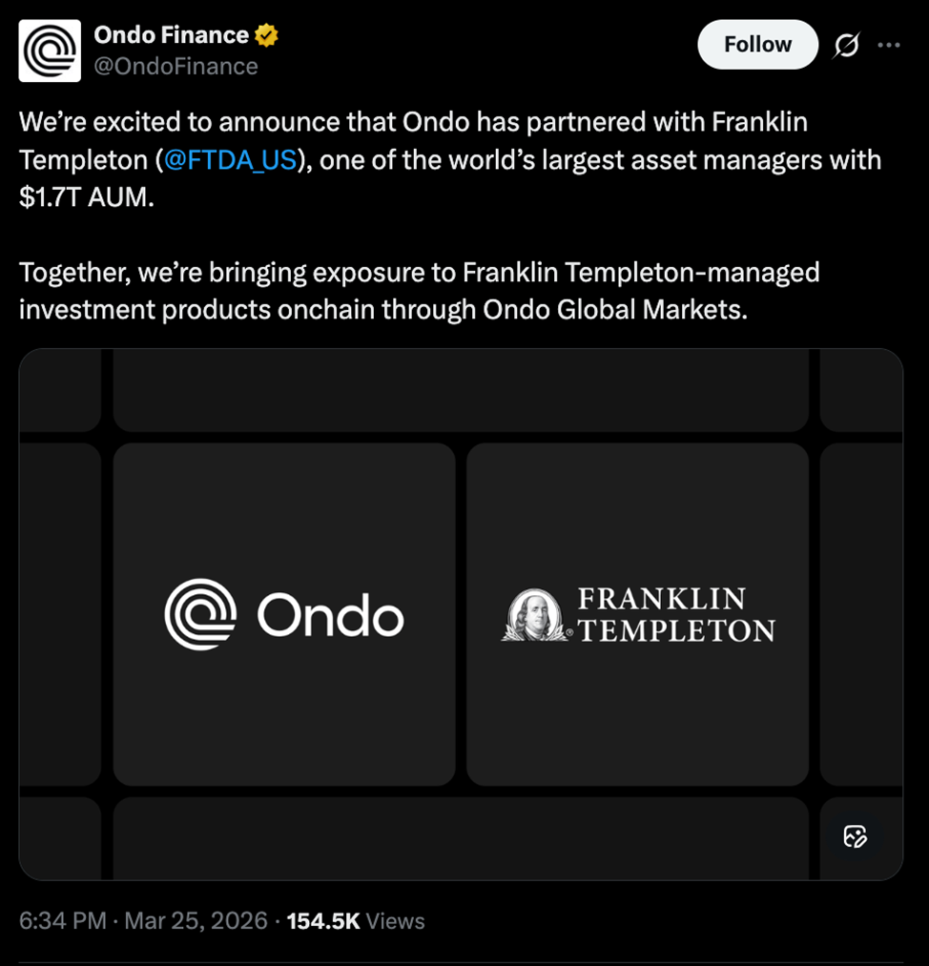Click the 6:34 PM post time
The image size is (929, 966).
coord(62,920)
